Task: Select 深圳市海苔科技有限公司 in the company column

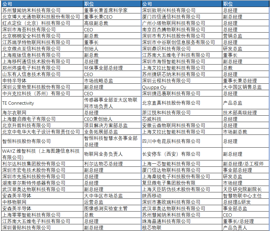Action: tap(42, 30)
